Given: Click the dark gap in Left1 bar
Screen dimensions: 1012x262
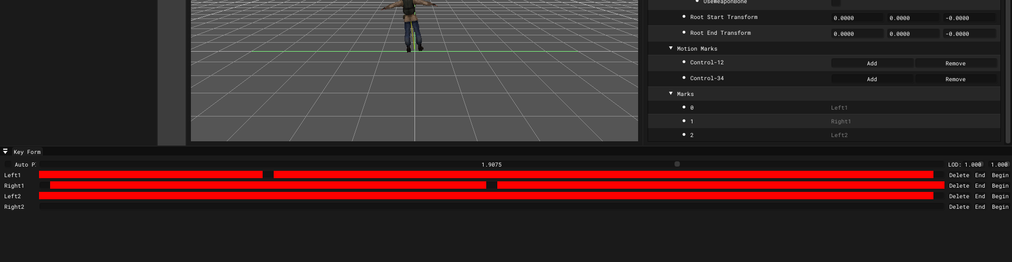Looking at the screenshot, I should pyautogui.click(x=268, y=174).
